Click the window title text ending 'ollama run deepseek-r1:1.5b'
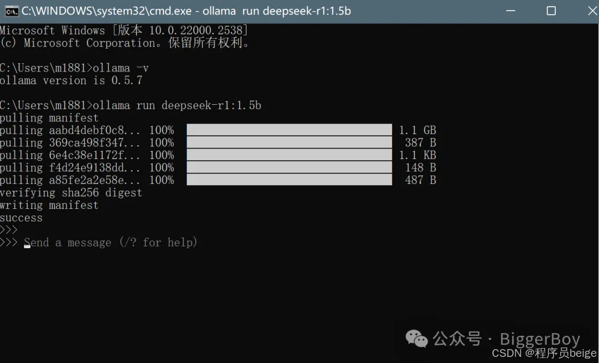The image size is (599, 363). [186, 11]
